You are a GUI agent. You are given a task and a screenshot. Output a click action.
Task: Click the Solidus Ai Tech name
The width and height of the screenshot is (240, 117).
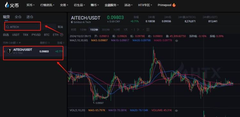coord(82,22)
